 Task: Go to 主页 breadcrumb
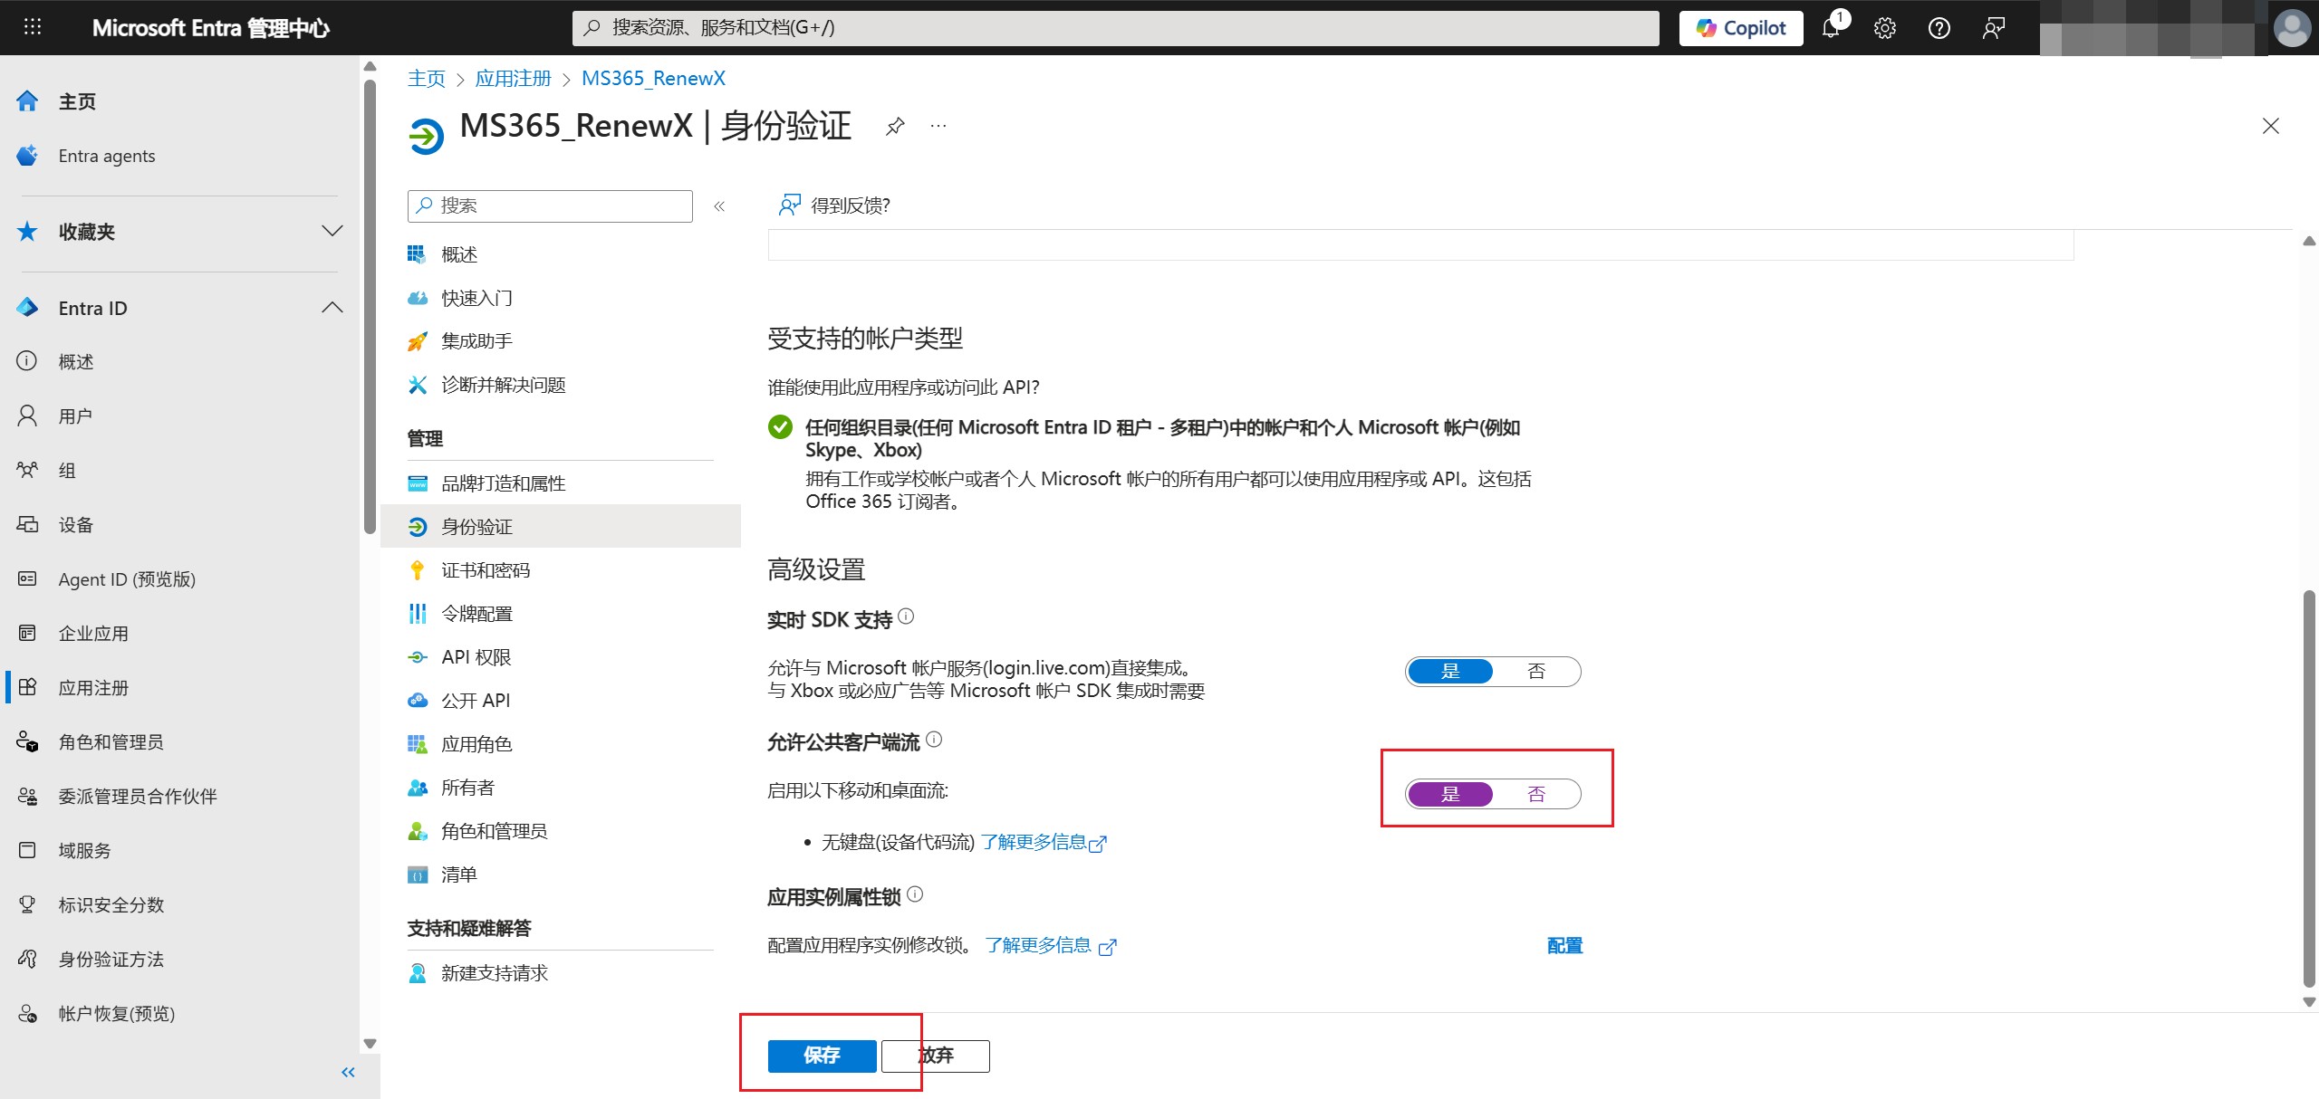click(427, 79)
